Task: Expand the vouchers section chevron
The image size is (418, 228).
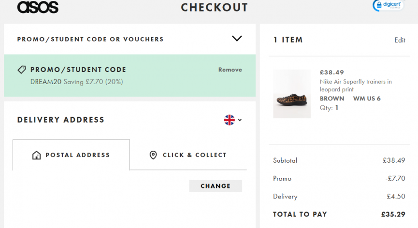Action: [x=237, y=39]
